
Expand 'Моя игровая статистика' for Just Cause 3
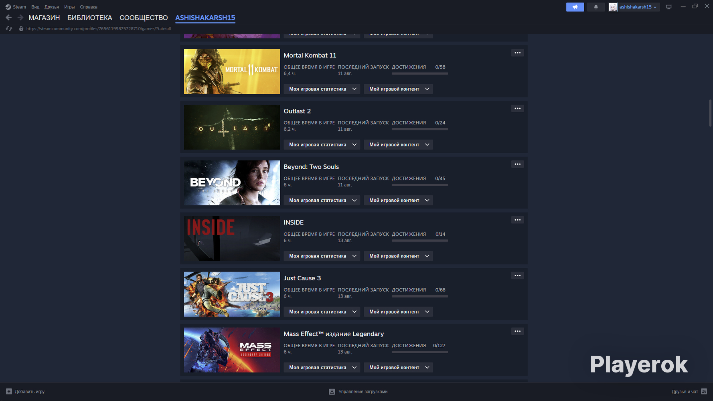pyautogui.click(x=322, y=312)
